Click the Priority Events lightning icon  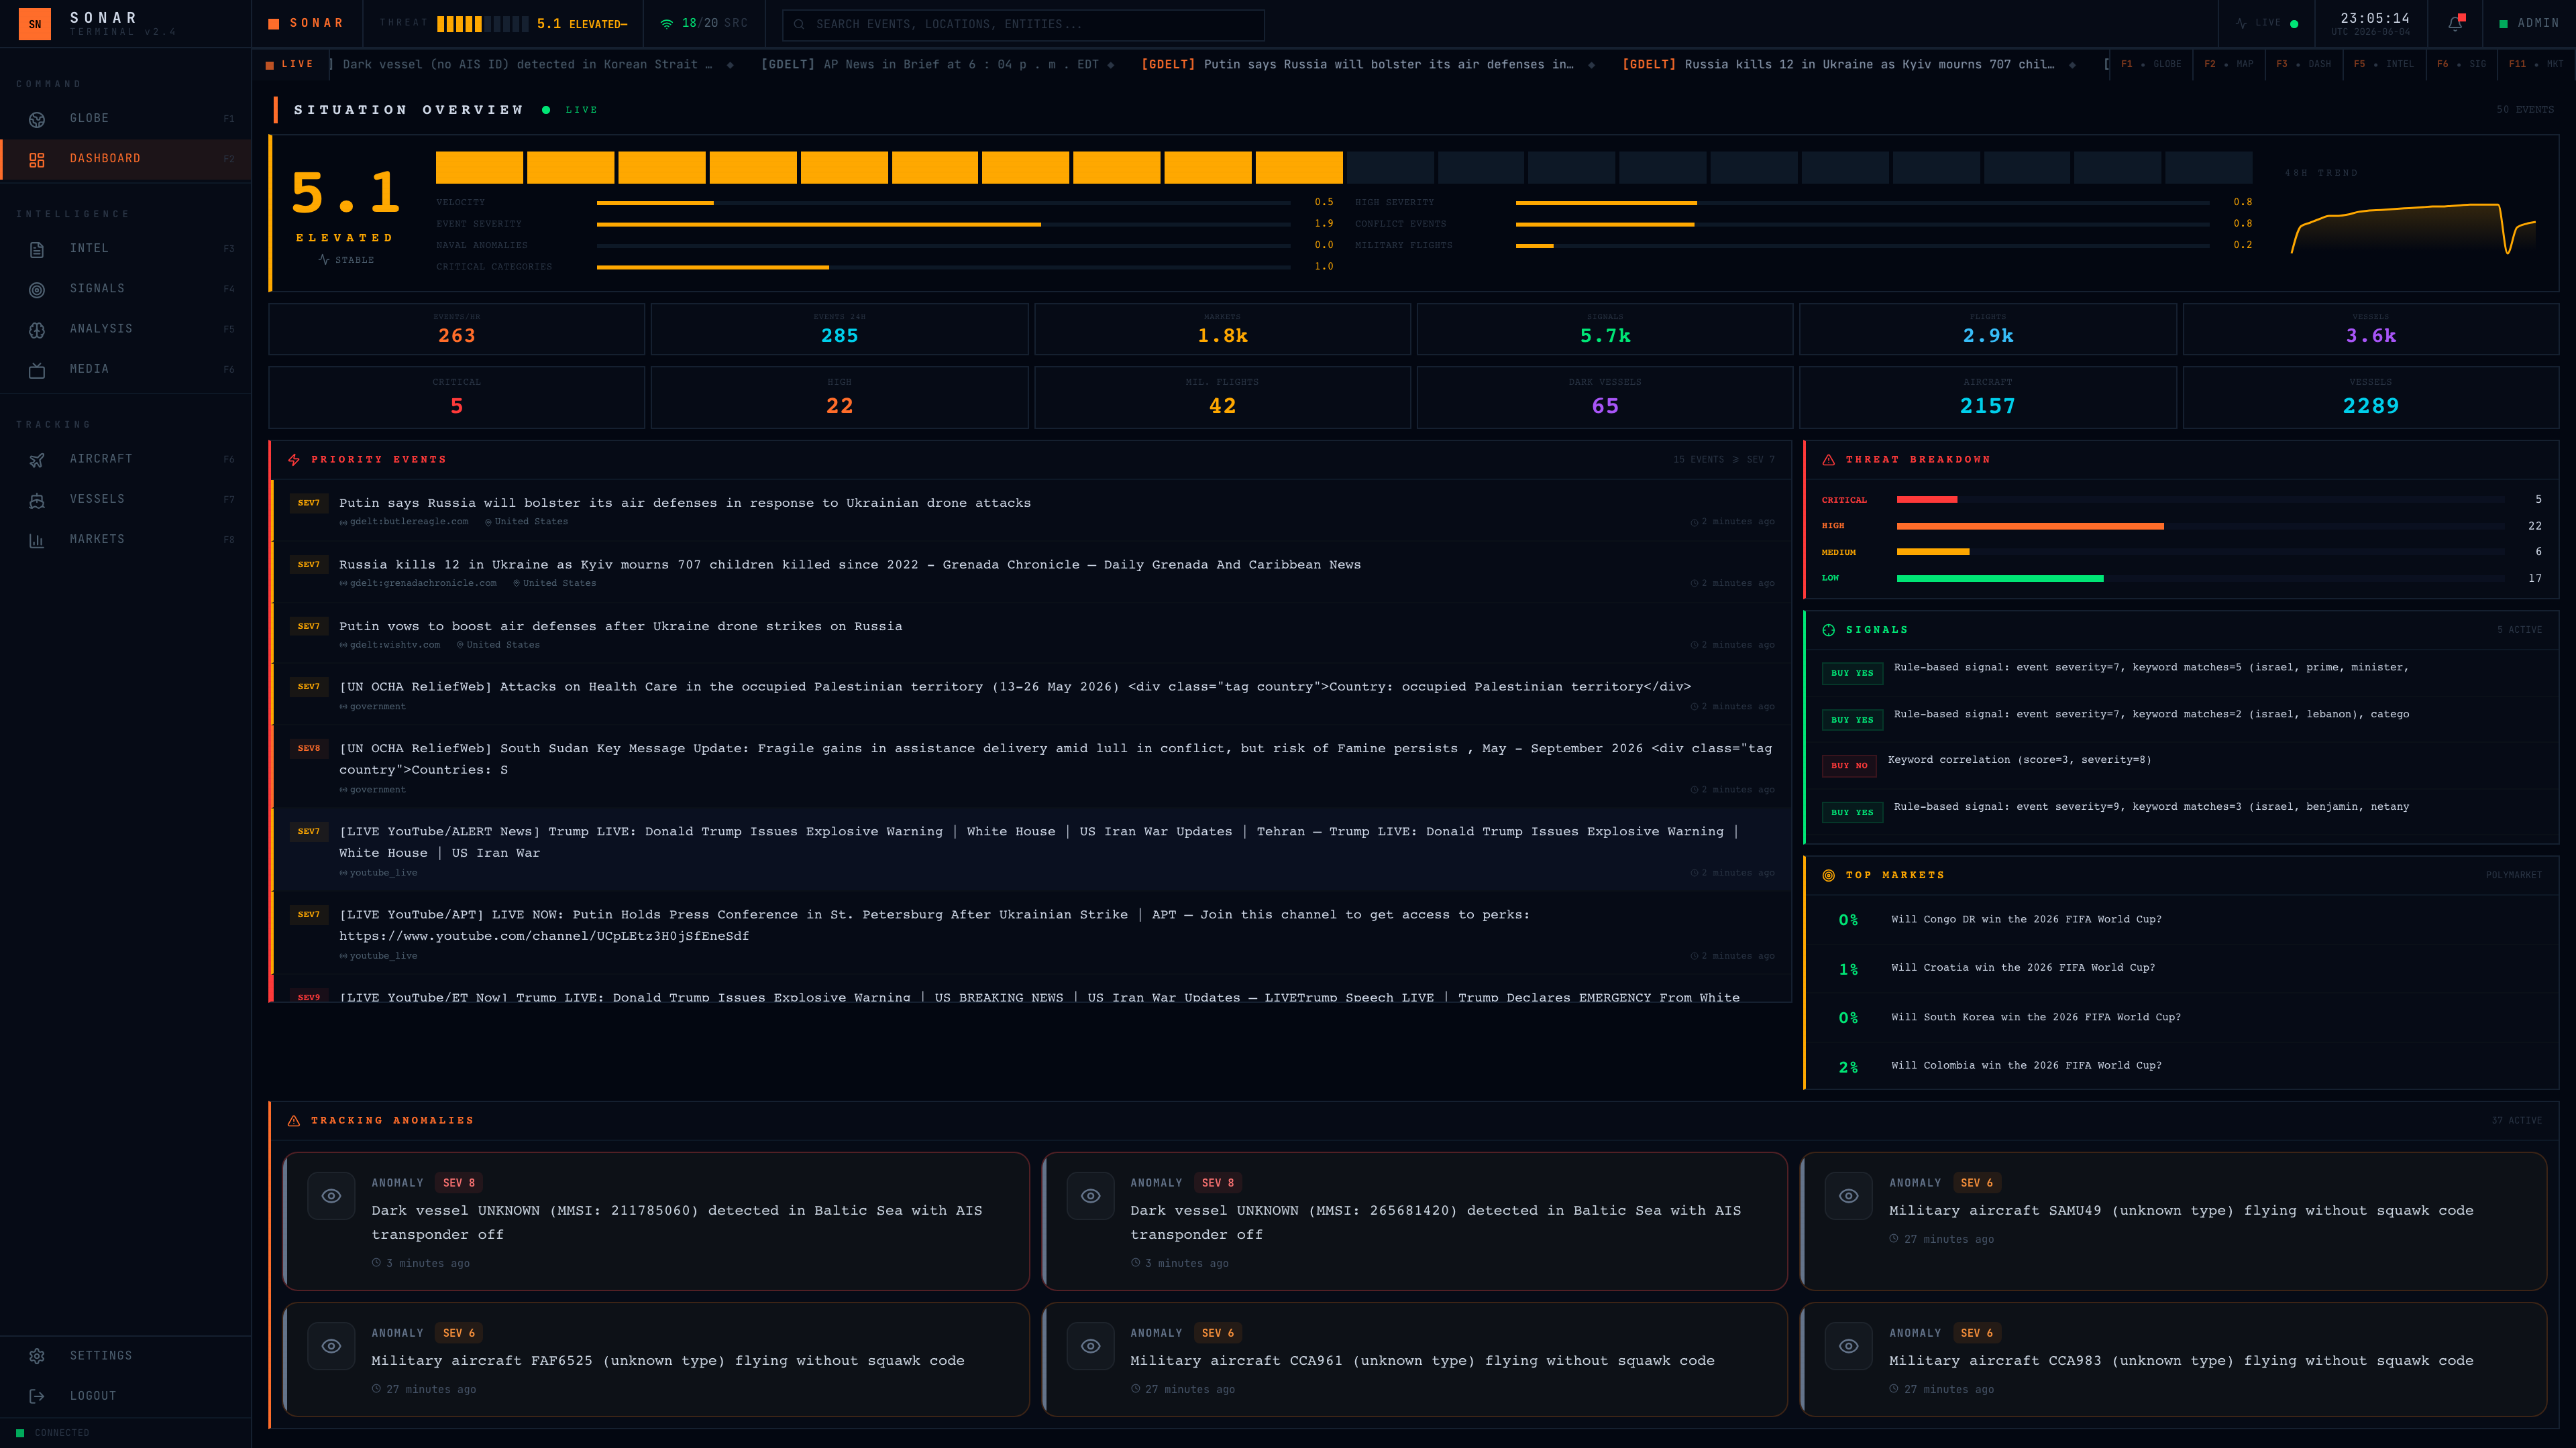(294, 460)
